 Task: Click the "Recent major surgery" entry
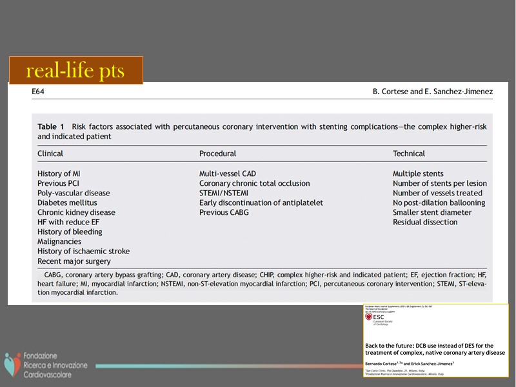point(74,261)
